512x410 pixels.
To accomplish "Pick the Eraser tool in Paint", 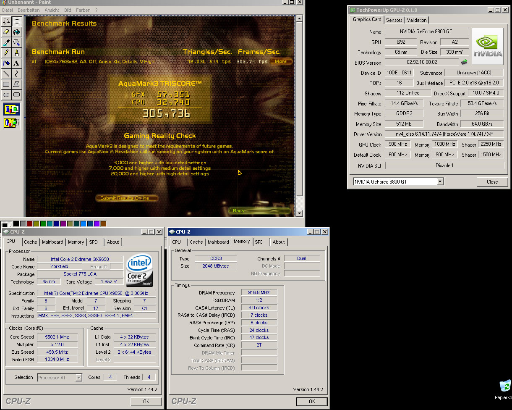I will [6, 32].
